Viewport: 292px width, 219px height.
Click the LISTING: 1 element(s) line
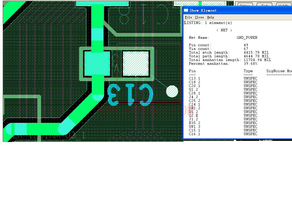point(208,23)
